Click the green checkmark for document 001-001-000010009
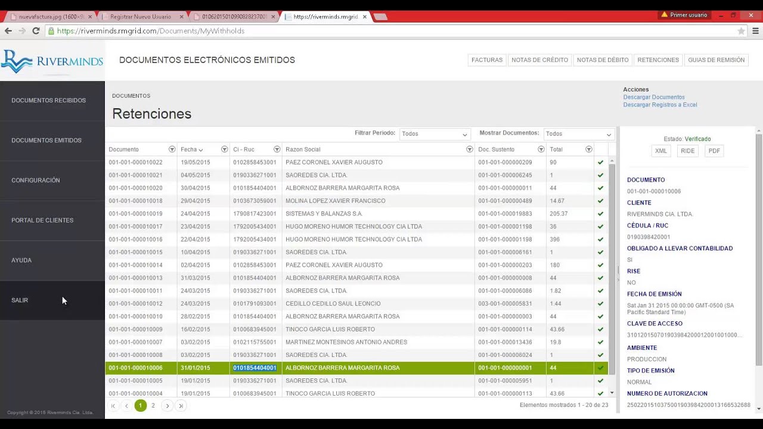763x429 pixels. (x=600, y=329)
